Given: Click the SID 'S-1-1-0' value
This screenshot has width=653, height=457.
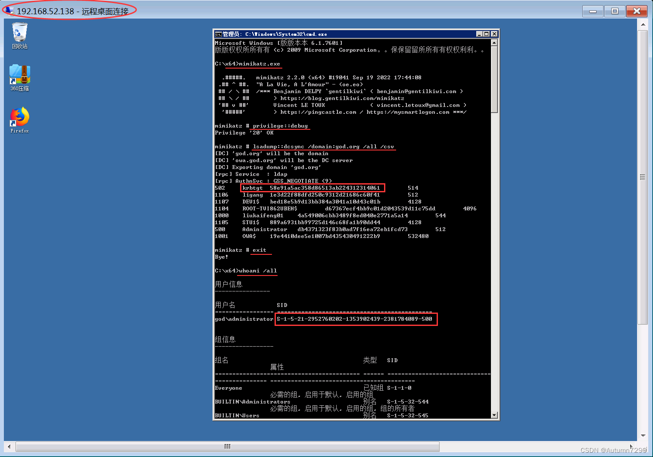Looking at the screenshot, I should point(399,388).
